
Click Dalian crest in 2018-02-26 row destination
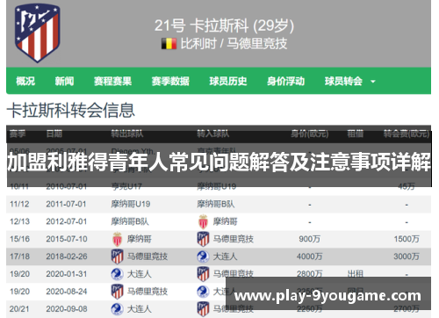point(203,257)
